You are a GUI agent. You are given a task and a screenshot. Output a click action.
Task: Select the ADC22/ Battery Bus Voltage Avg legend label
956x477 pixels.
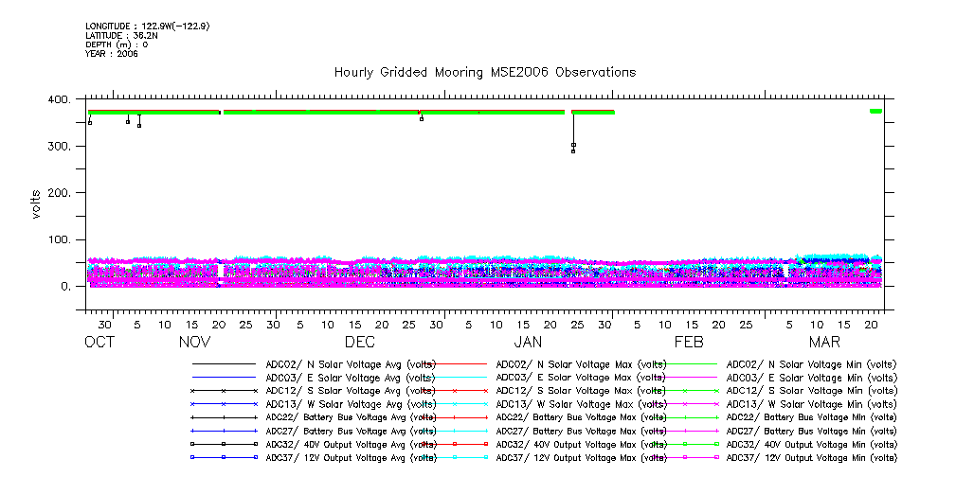[351, 417]
